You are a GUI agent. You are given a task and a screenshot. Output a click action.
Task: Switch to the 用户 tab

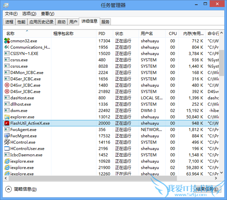[x=73, y=22]
